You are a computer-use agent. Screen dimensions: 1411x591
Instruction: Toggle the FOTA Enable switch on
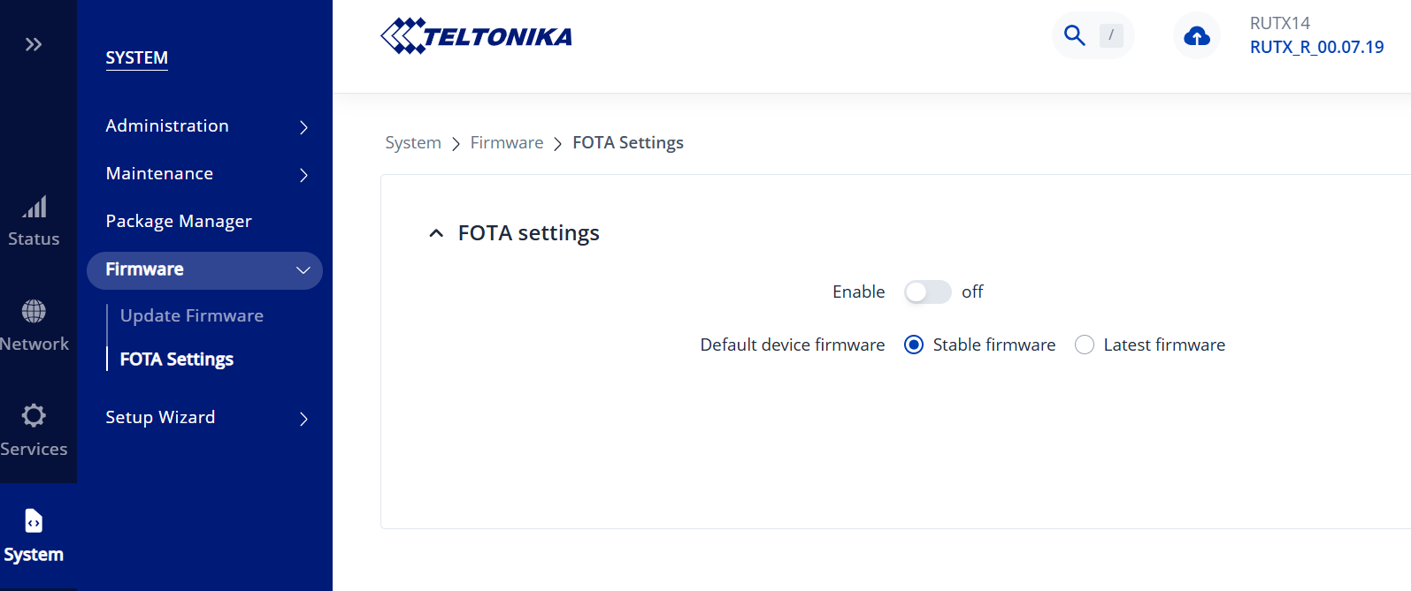pyautogui.click(x=927, y=292)
